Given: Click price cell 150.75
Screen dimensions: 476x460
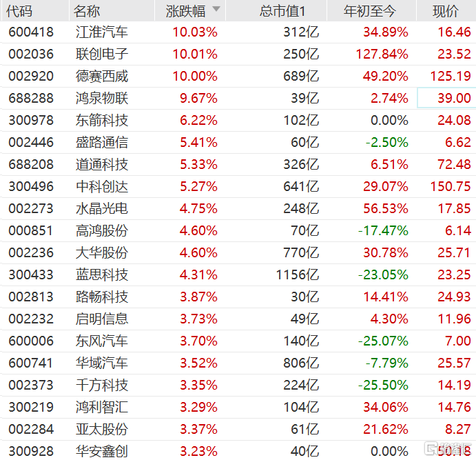Looking at the screenshot, I should point(451,187).
